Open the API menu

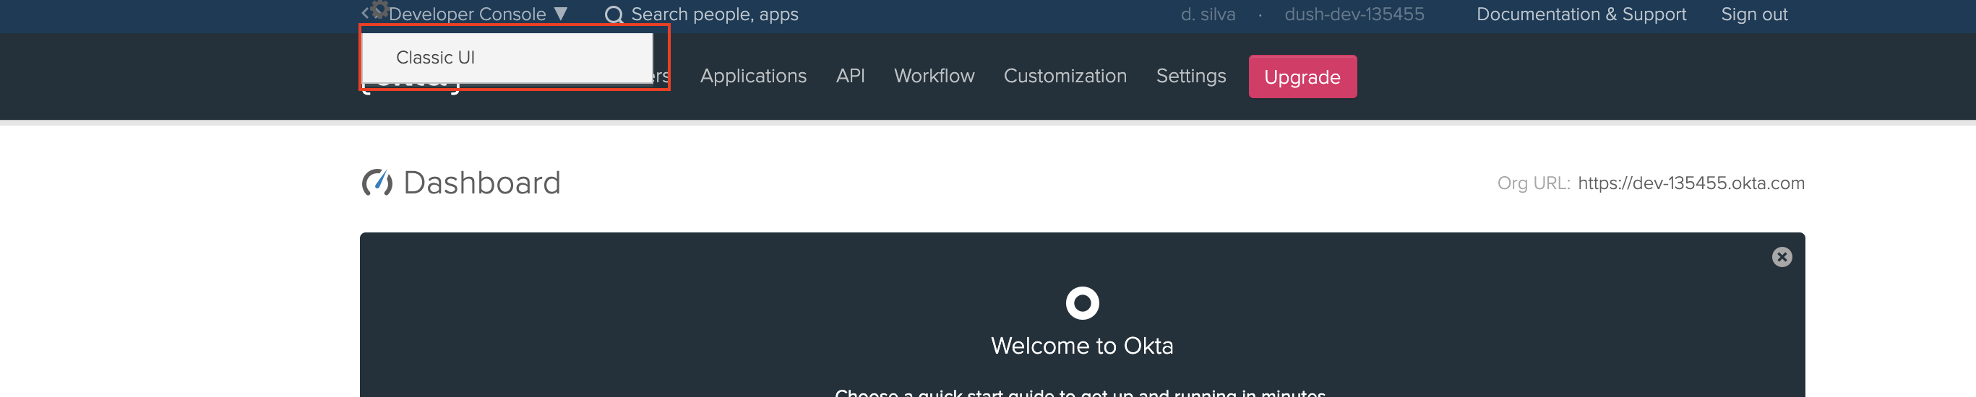(x=850, y=76)
